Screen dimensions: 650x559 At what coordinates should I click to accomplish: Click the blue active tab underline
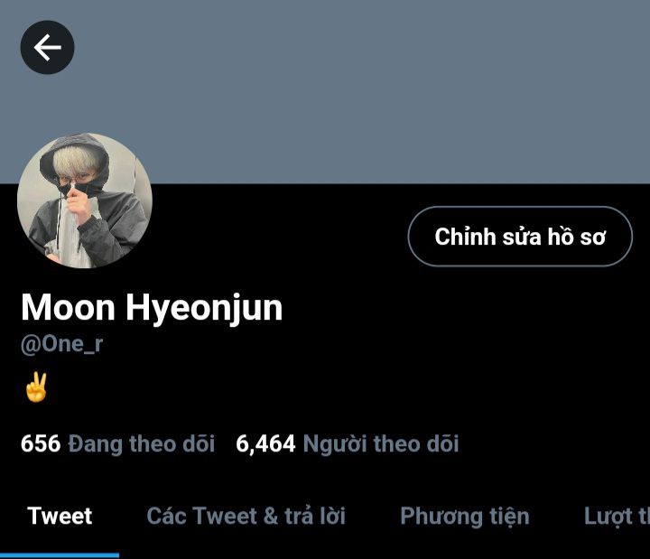[60, 555]
